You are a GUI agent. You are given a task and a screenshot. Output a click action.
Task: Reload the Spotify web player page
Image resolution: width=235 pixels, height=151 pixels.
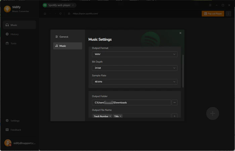pyautogui.click(x=60, y=14)
